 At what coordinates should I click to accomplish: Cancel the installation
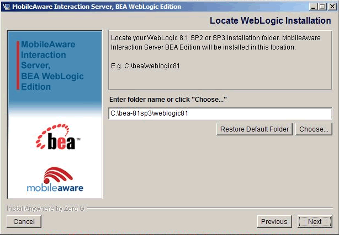click(x=24, y=221)
